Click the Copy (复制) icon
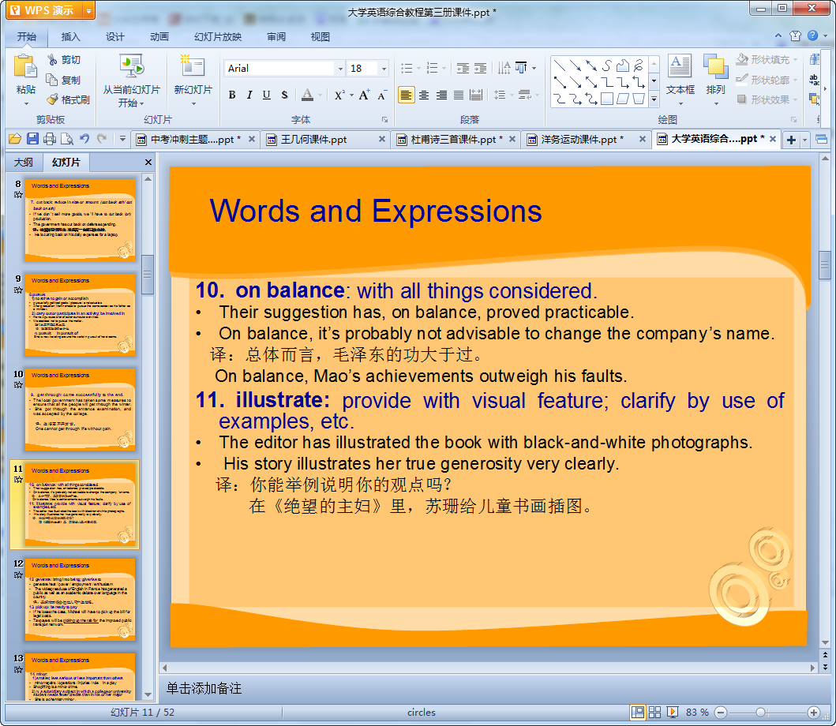The image size is (836, 726). click(x=52, y=80)
